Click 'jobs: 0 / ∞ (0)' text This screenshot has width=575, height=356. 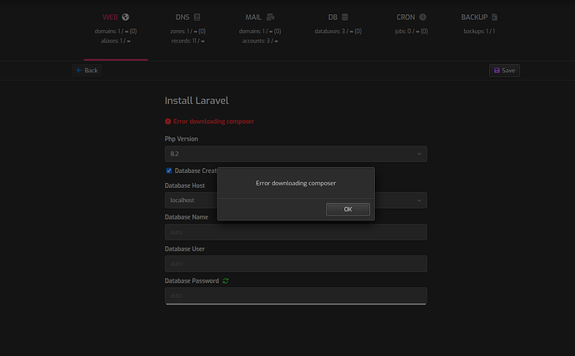411,31
